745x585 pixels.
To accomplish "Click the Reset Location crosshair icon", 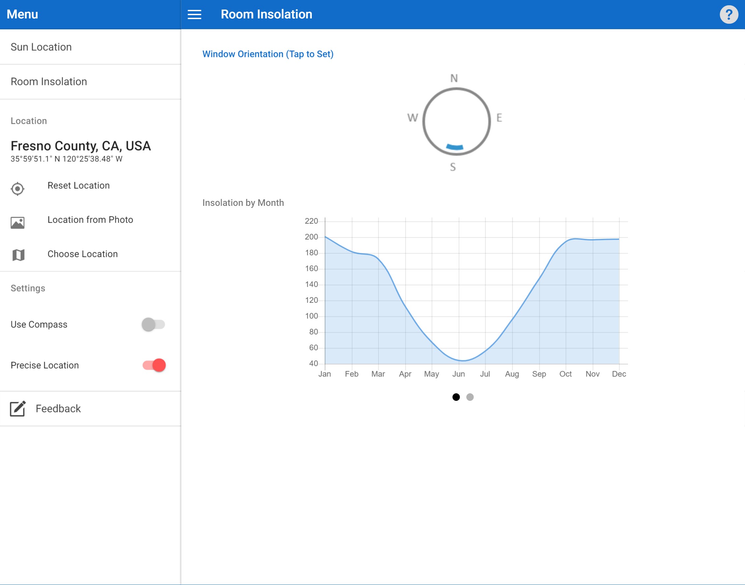I will (x=17, y=189).
